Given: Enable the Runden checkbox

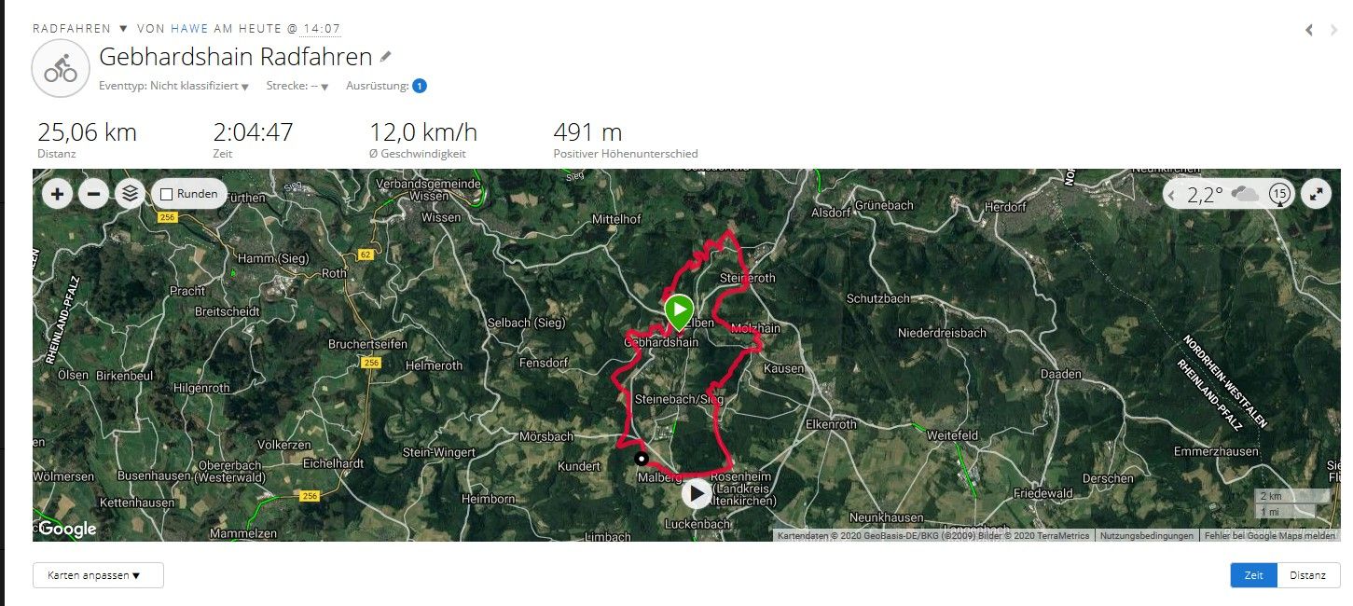Looking at the screenshot, I should pos(167,195).
